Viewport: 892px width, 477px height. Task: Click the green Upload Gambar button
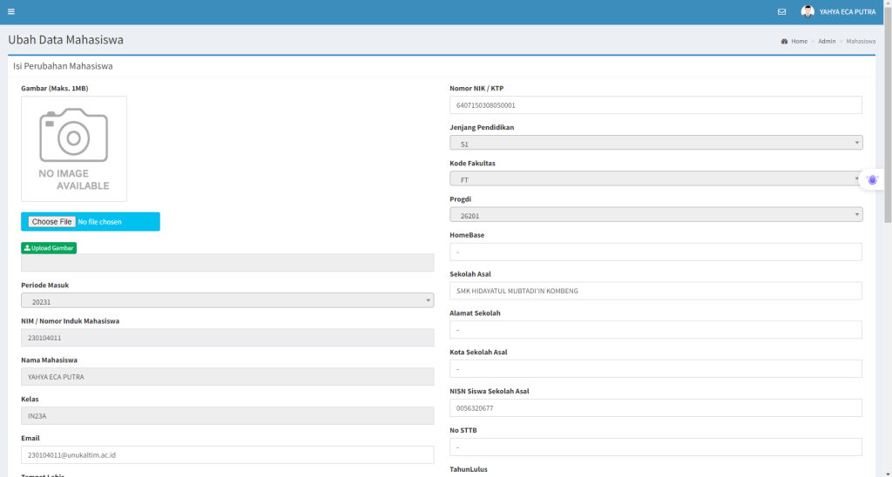[49, 248]
